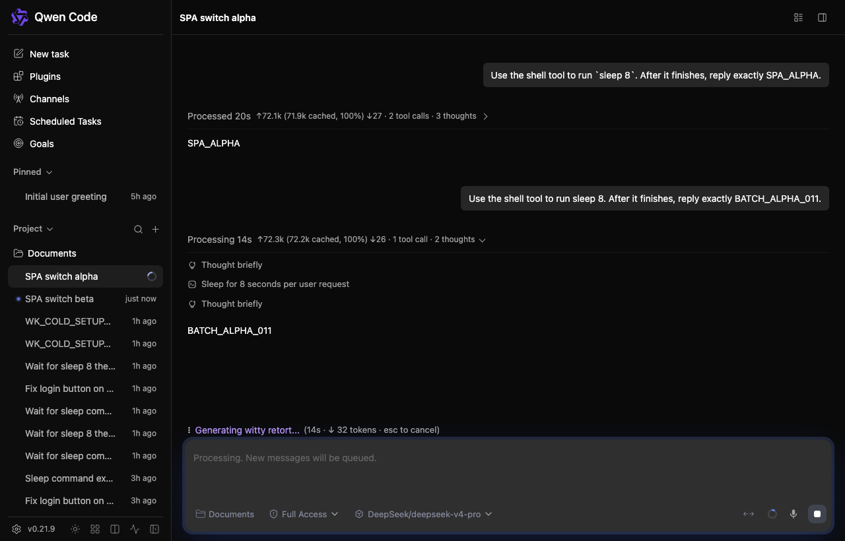
Task: Search projects using the magnifier icon
Action: [138, 229]
